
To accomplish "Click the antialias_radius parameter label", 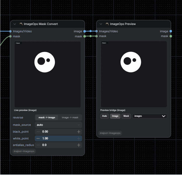I will pos(23,145).
